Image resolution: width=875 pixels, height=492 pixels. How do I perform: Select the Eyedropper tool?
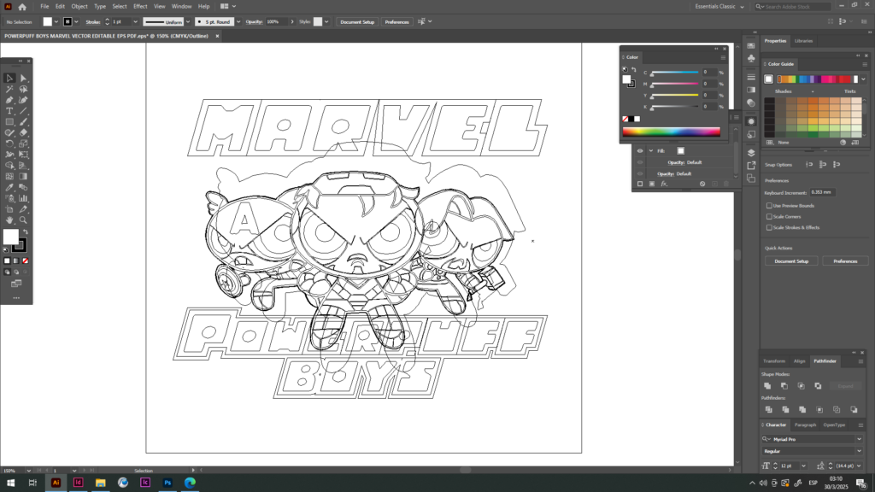pyautogui.click(x=9, y=187)
